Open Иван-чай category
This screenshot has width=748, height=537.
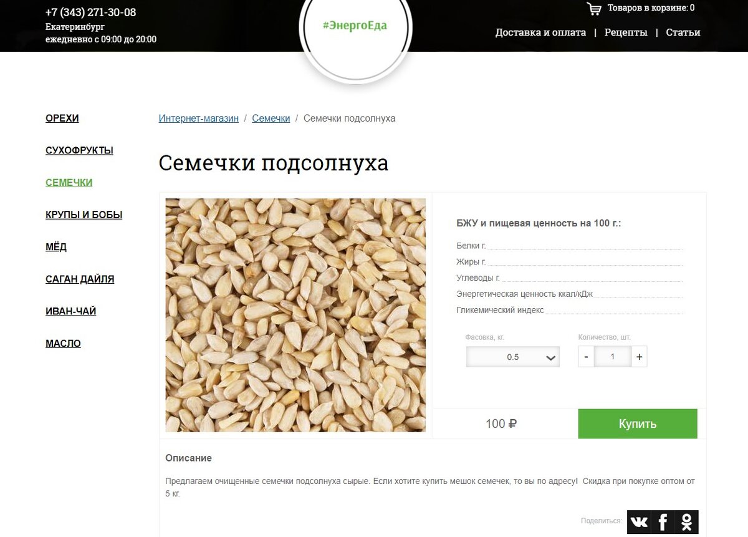coord(70,311)
